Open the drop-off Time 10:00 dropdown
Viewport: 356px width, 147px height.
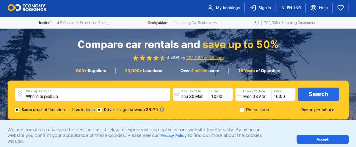tap(283, 94)
